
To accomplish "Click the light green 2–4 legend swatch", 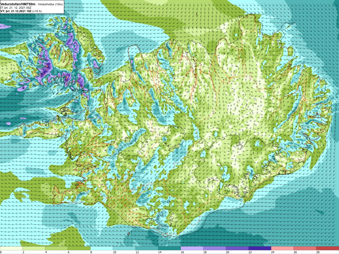I will pyautogui.click(x=34, y=248).
